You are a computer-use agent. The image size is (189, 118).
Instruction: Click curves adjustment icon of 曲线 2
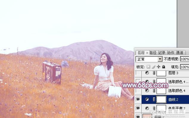147,99
